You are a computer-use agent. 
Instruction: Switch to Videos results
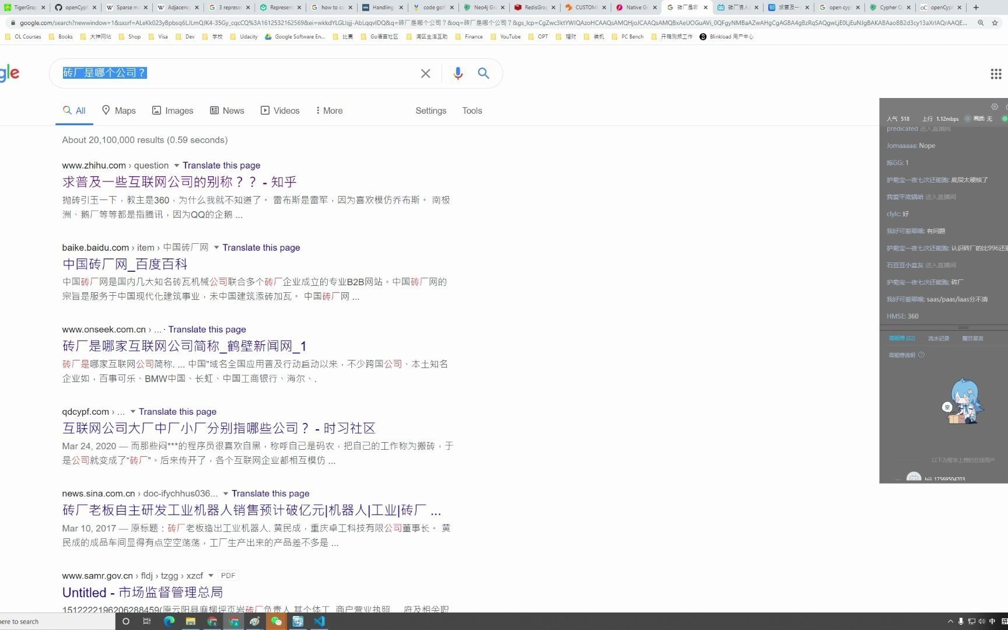coord(280,111)
